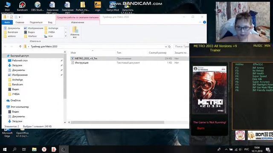Toggle the properties checkmark in Explorer quick access toolbar
Viewport: 273px width, 153px height.
coord(12,17)
